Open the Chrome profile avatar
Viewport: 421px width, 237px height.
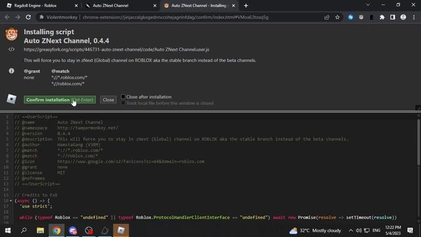403,17
